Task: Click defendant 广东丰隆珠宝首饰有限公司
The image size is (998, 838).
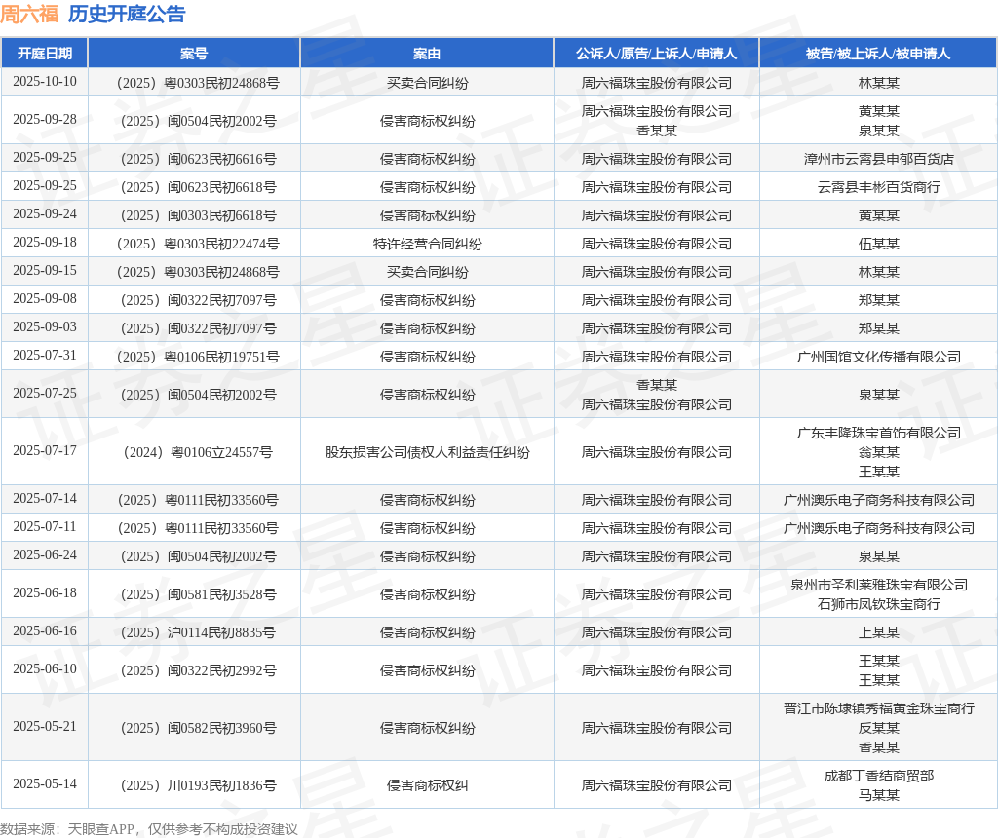Action: pos(878,433)
